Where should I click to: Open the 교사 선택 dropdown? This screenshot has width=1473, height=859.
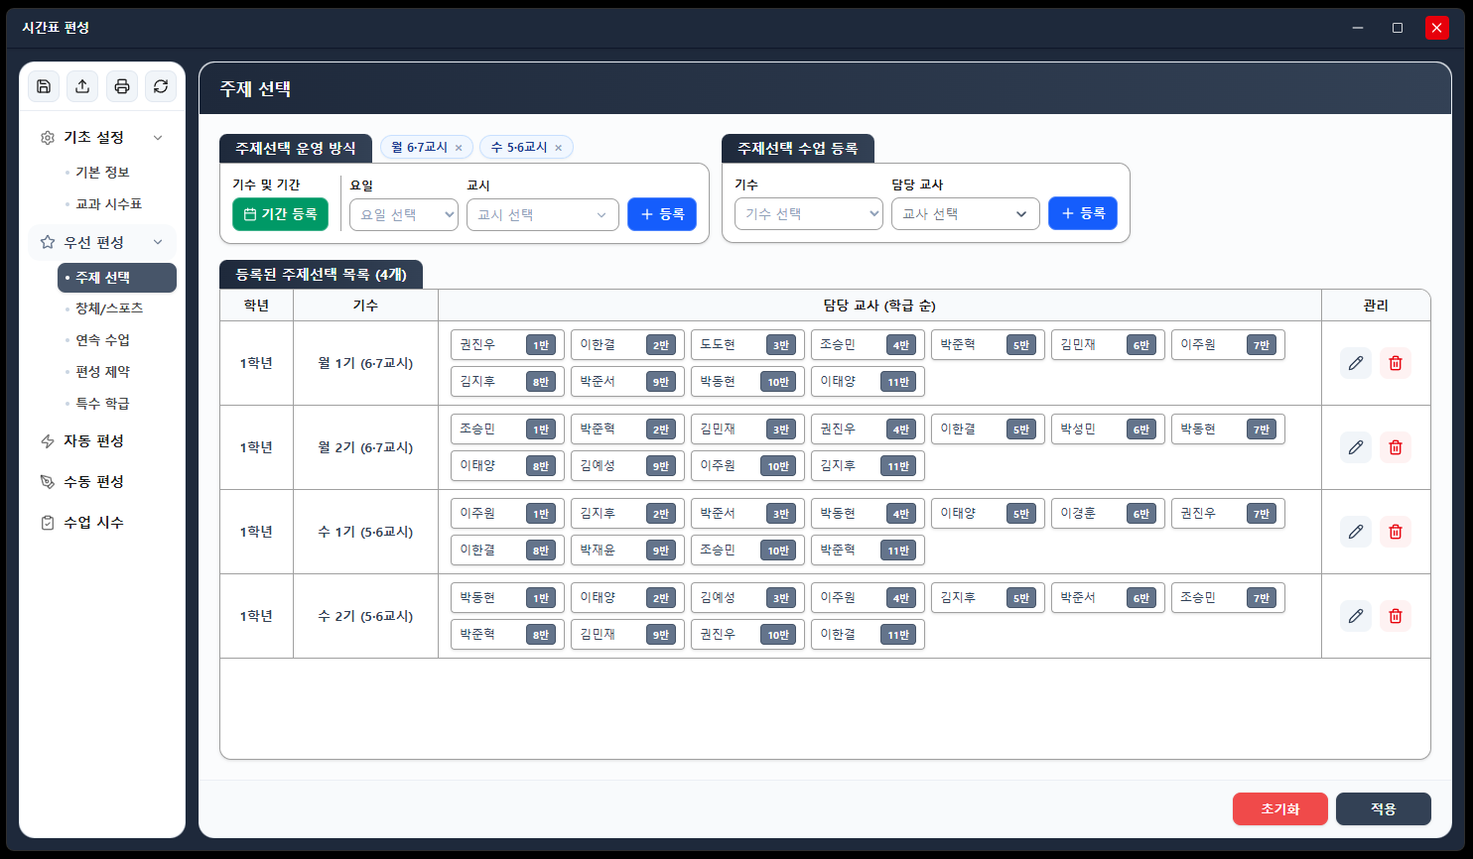pyautogui.click(x=966, y=213)
